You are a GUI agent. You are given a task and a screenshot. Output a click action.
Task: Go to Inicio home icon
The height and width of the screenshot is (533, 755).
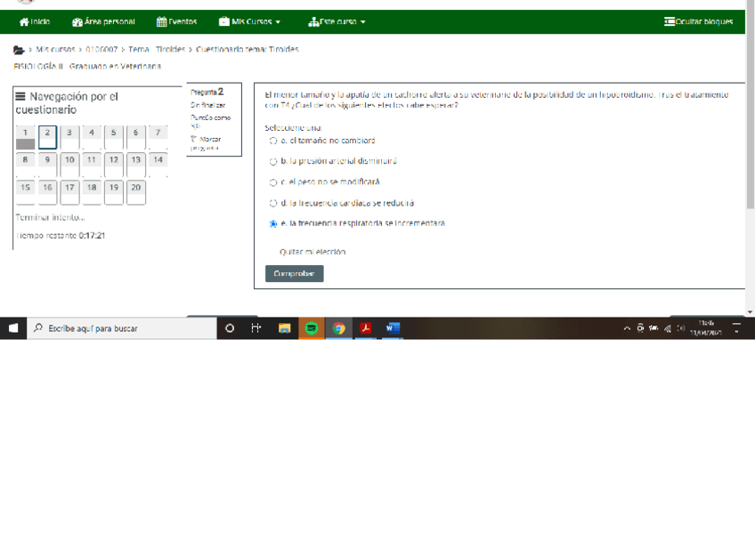24,21
